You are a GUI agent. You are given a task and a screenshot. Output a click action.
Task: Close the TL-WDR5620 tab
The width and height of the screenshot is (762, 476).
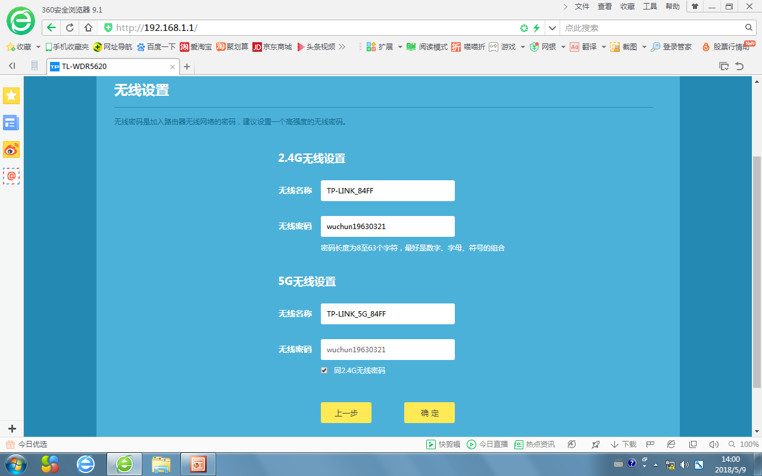[173, 67]
